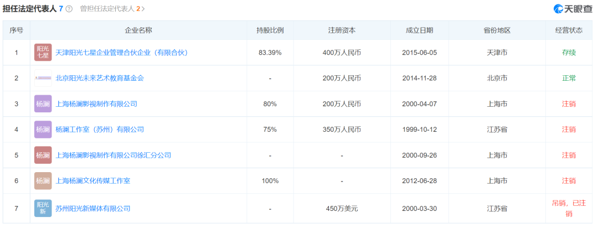Click the 83.39% shareholding cell
The image size is (598, 228).
[x=270, y=53]
